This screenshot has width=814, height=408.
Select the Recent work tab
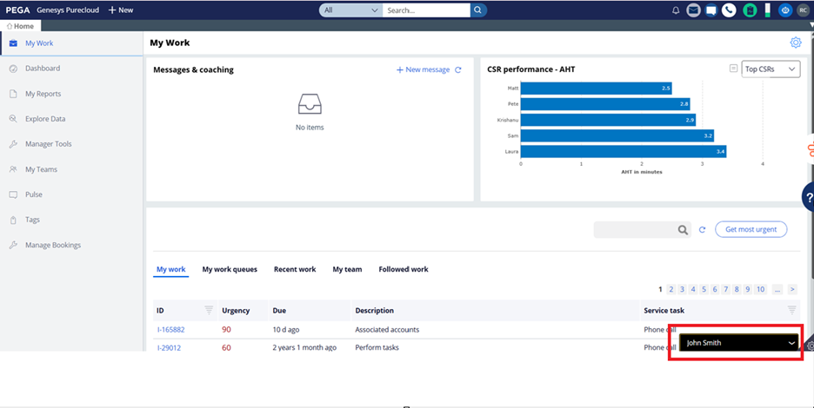295,269
